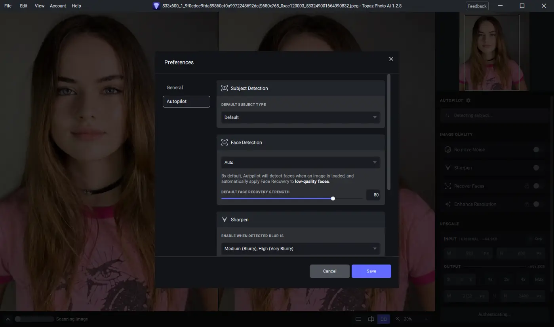Click the Face Detection section icon
554x327 pixels.
[225, 142]
